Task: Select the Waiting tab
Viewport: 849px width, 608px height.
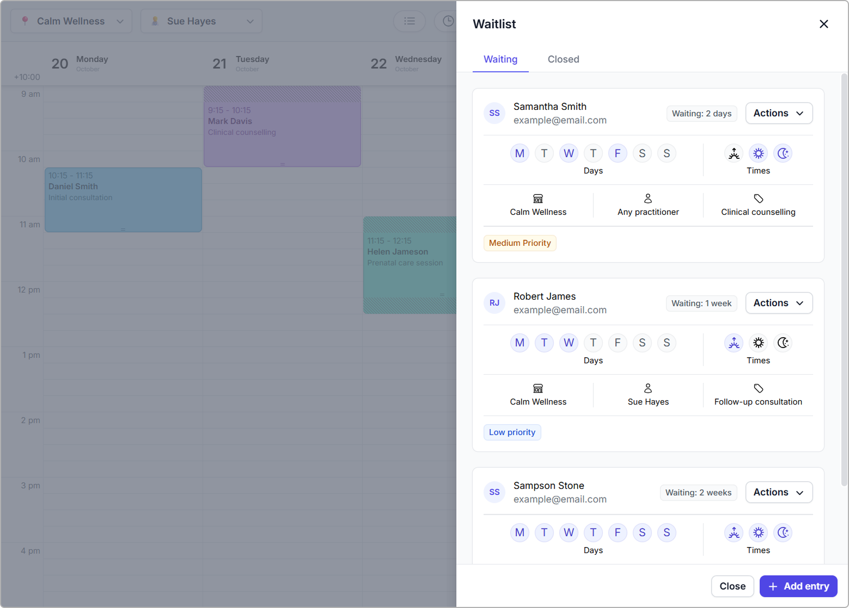Action: tap(500, 59)
